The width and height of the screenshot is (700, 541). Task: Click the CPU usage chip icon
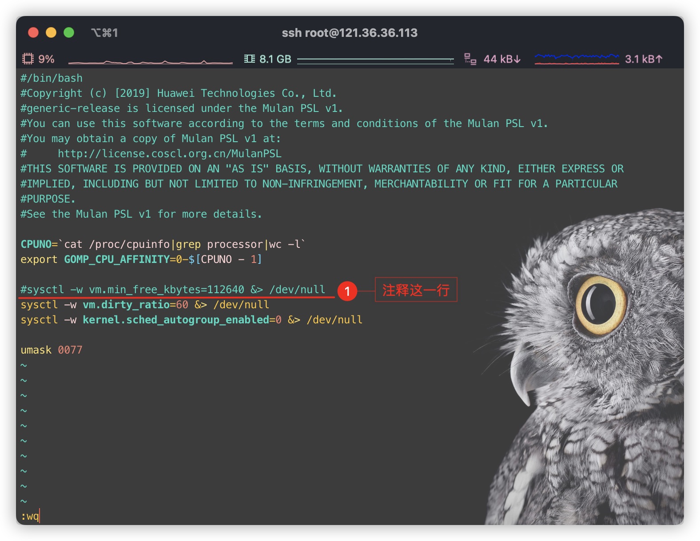click(x=28, y=59)
